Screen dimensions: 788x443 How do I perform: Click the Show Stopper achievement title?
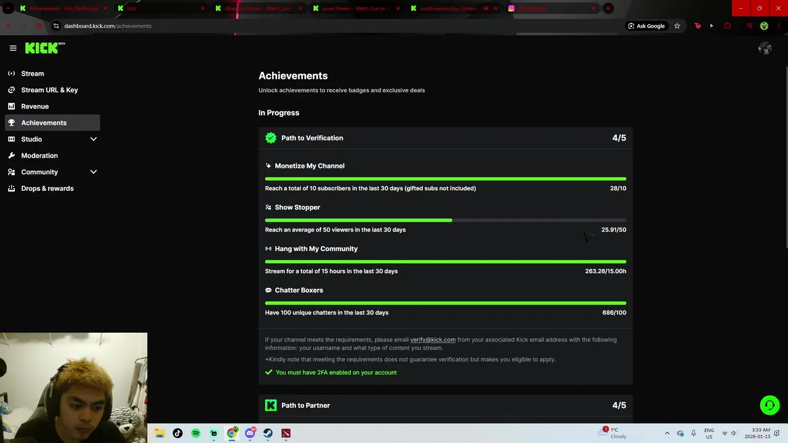click(297, 207)
